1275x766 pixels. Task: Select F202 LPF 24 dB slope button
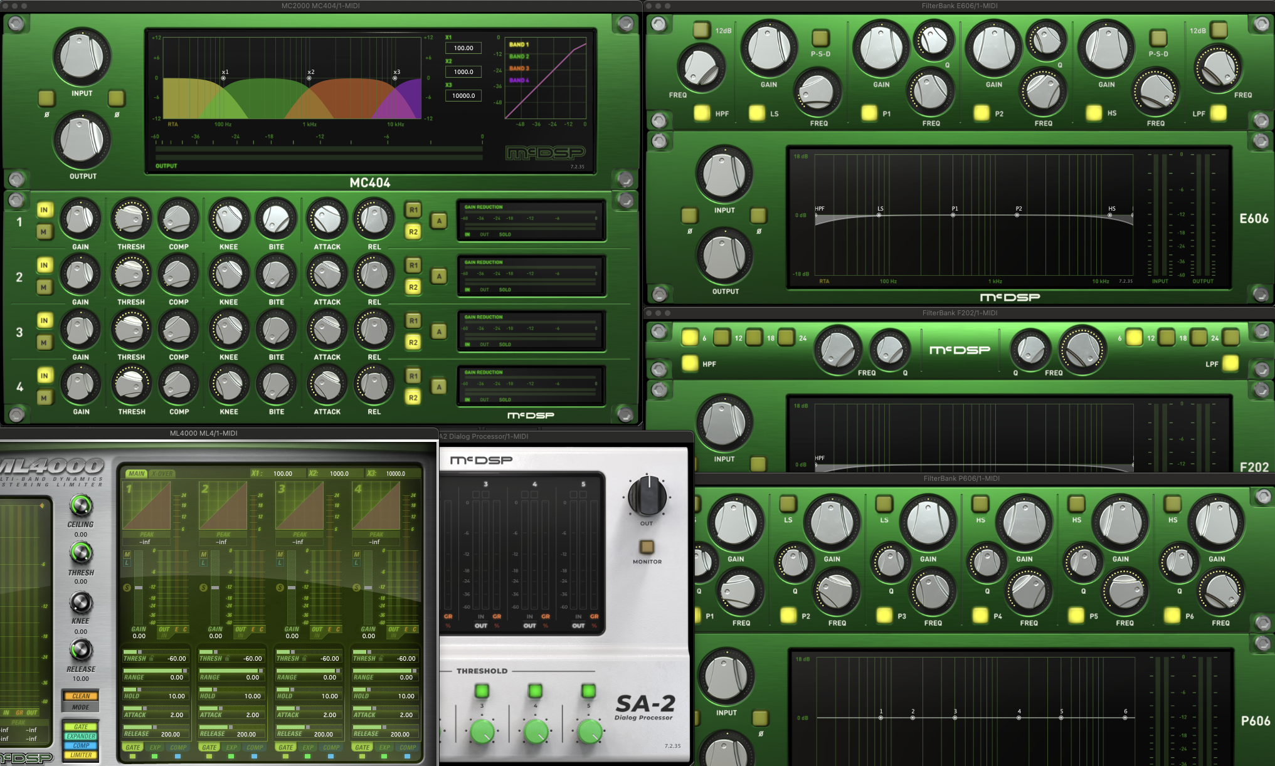[1230, 337]
